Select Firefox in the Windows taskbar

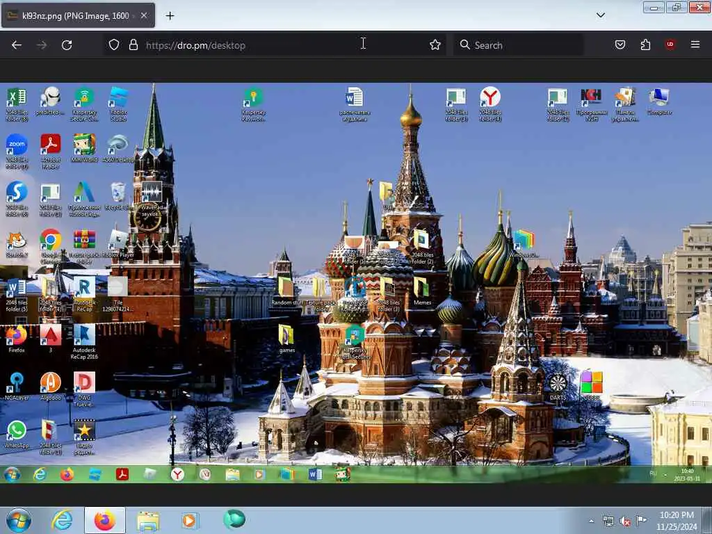click(x=105, y=520)
